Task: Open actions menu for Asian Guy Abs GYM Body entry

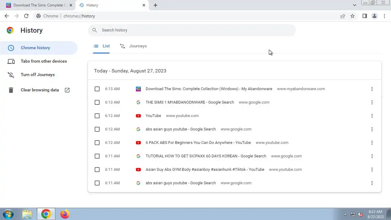Action: [372, 170]
